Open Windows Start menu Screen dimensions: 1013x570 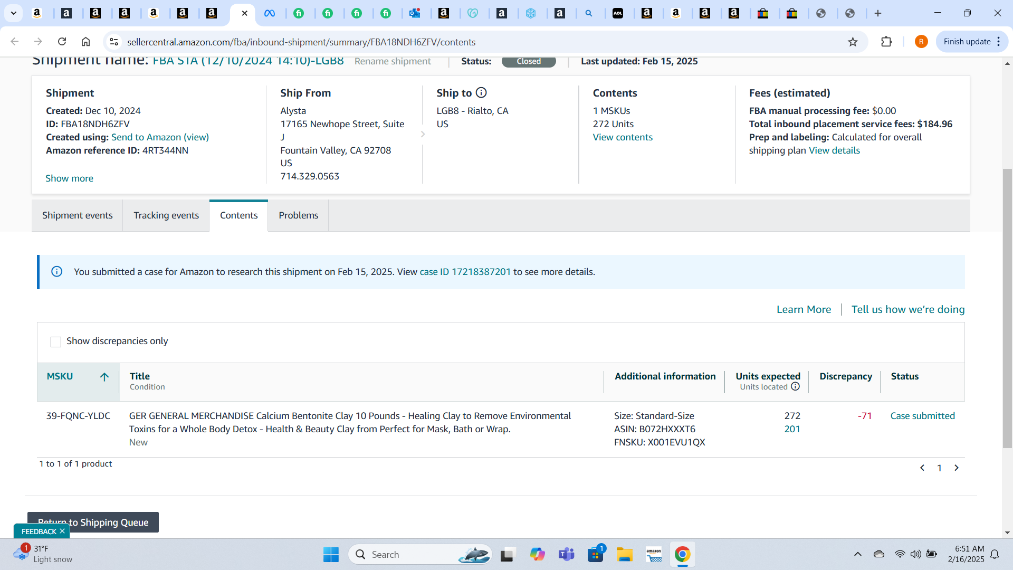tap(331, 554)
